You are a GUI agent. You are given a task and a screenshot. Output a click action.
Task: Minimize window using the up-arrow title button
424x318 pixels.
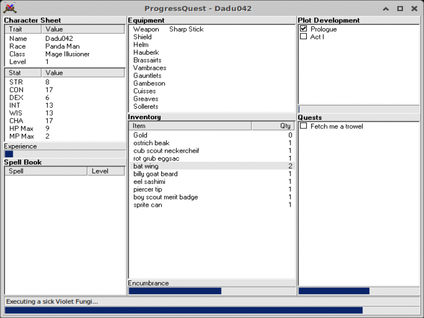[386, 8]
